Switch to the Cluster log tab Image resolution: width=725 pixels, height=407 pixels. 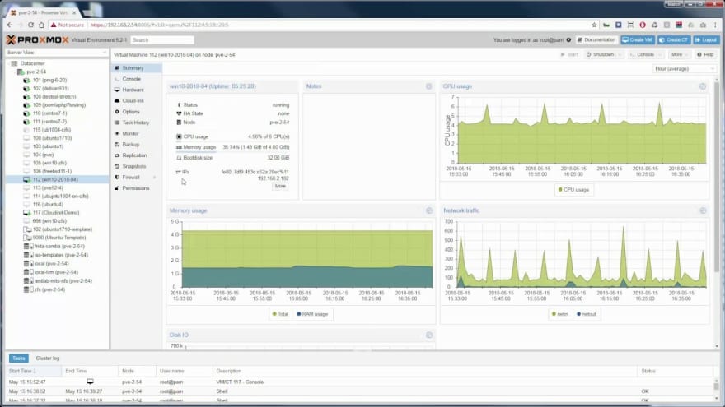pyautogui.click(x=48, y=358)
